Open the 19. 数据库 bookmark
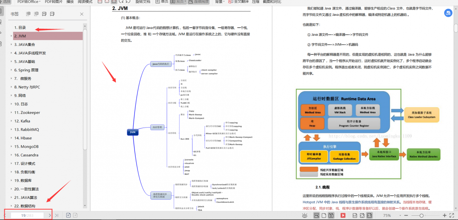 click(23, 181)
